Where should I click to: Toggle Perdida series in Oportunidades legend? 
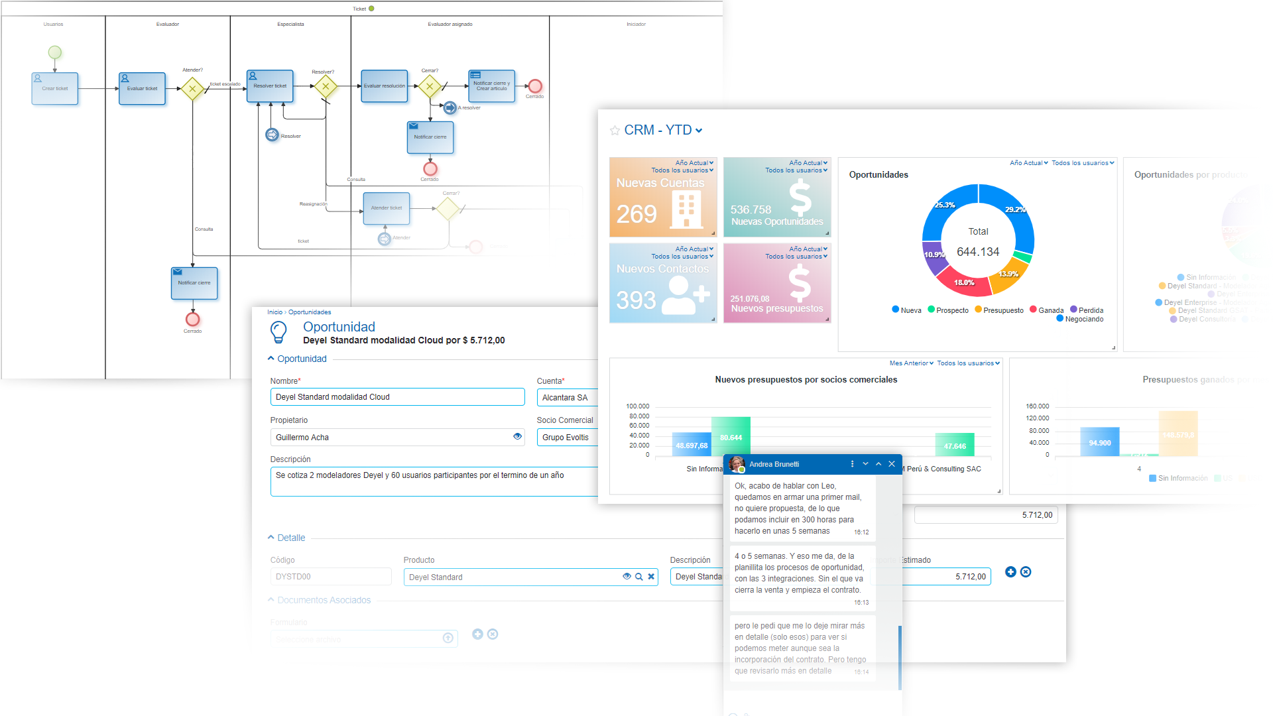pos(1087,310)
